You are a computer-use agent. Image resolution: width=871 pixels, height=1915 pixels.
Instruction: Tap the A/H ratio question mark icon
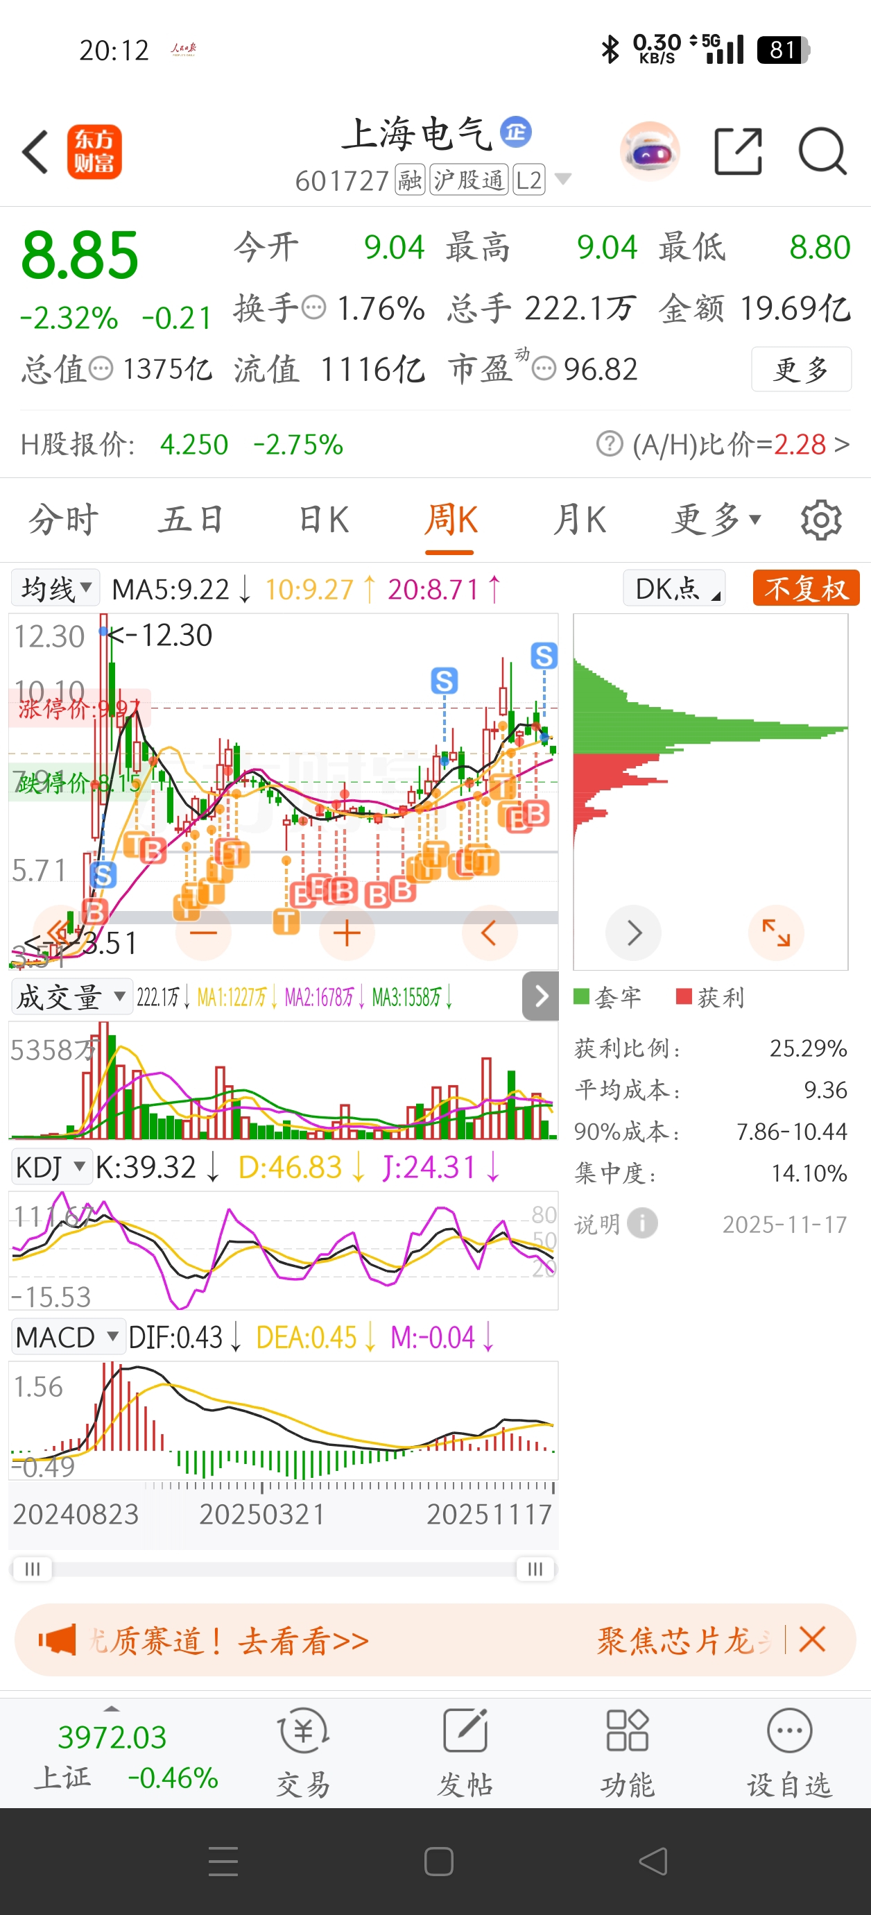coord(610,445)
